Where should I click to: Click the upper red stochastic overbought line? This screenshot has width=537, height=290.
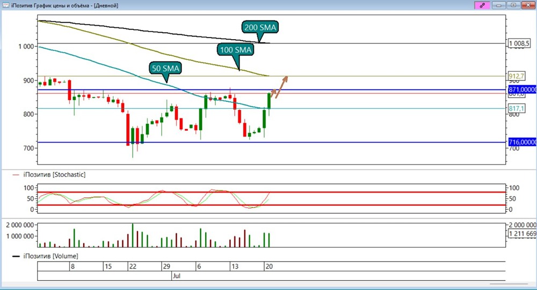[271, 192]
